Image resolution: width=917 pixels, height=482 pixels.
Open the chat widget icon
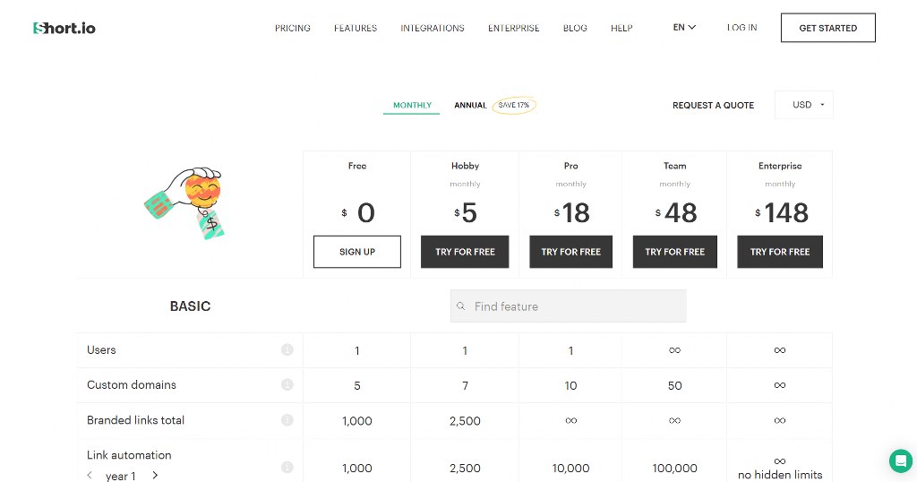pyautogui.click(x=901, y=460)
